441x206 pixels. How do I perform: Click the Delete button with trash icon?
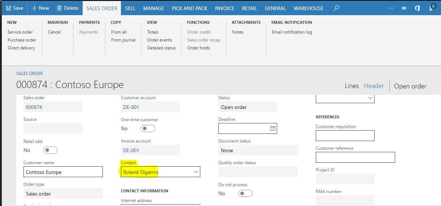tap(68, 8)
